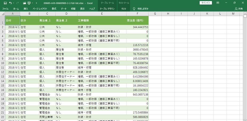Select column G header
Image resolution: width=247 pixels, height=121 pixels.
(155, 14)
